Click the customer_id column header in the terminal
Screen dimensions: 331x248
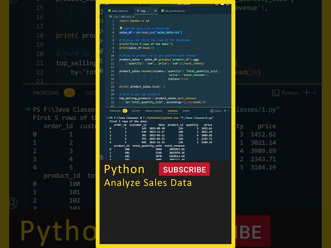pos(138,125)
